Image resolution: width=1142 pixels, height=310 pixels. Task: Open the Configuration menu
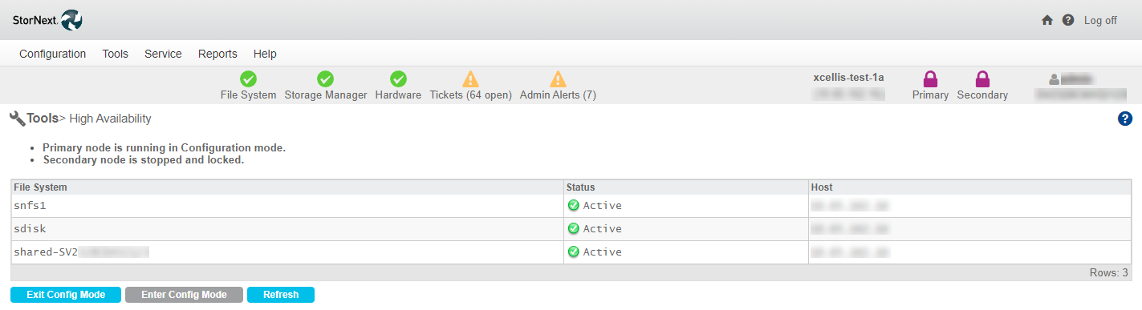53,54
